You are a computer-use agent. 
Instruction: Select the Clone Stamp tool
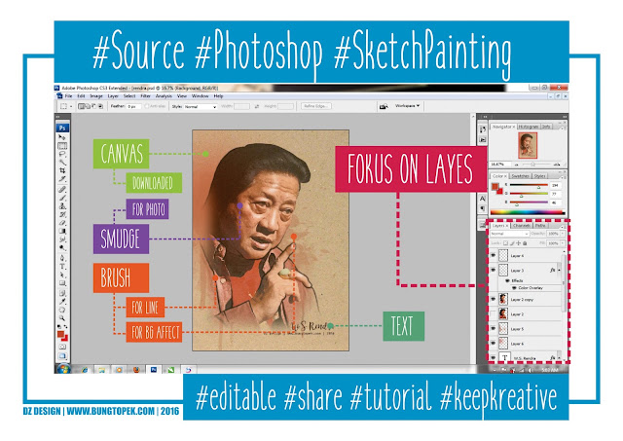coord(62,205)
